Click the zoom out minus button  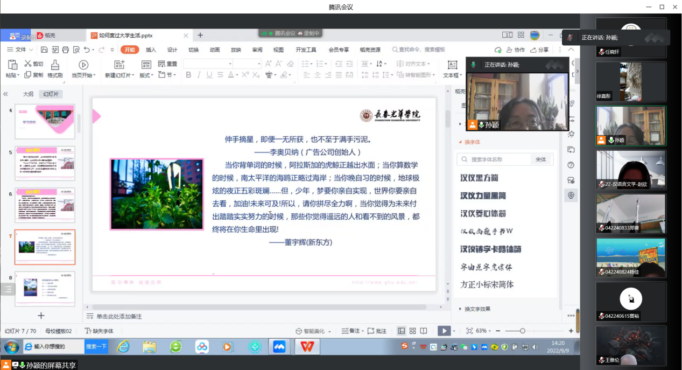[497, 331]
